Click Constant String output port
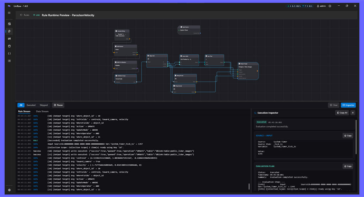This screenshot has width=364, height=197. pyautogui.click(x=129, y=39)
